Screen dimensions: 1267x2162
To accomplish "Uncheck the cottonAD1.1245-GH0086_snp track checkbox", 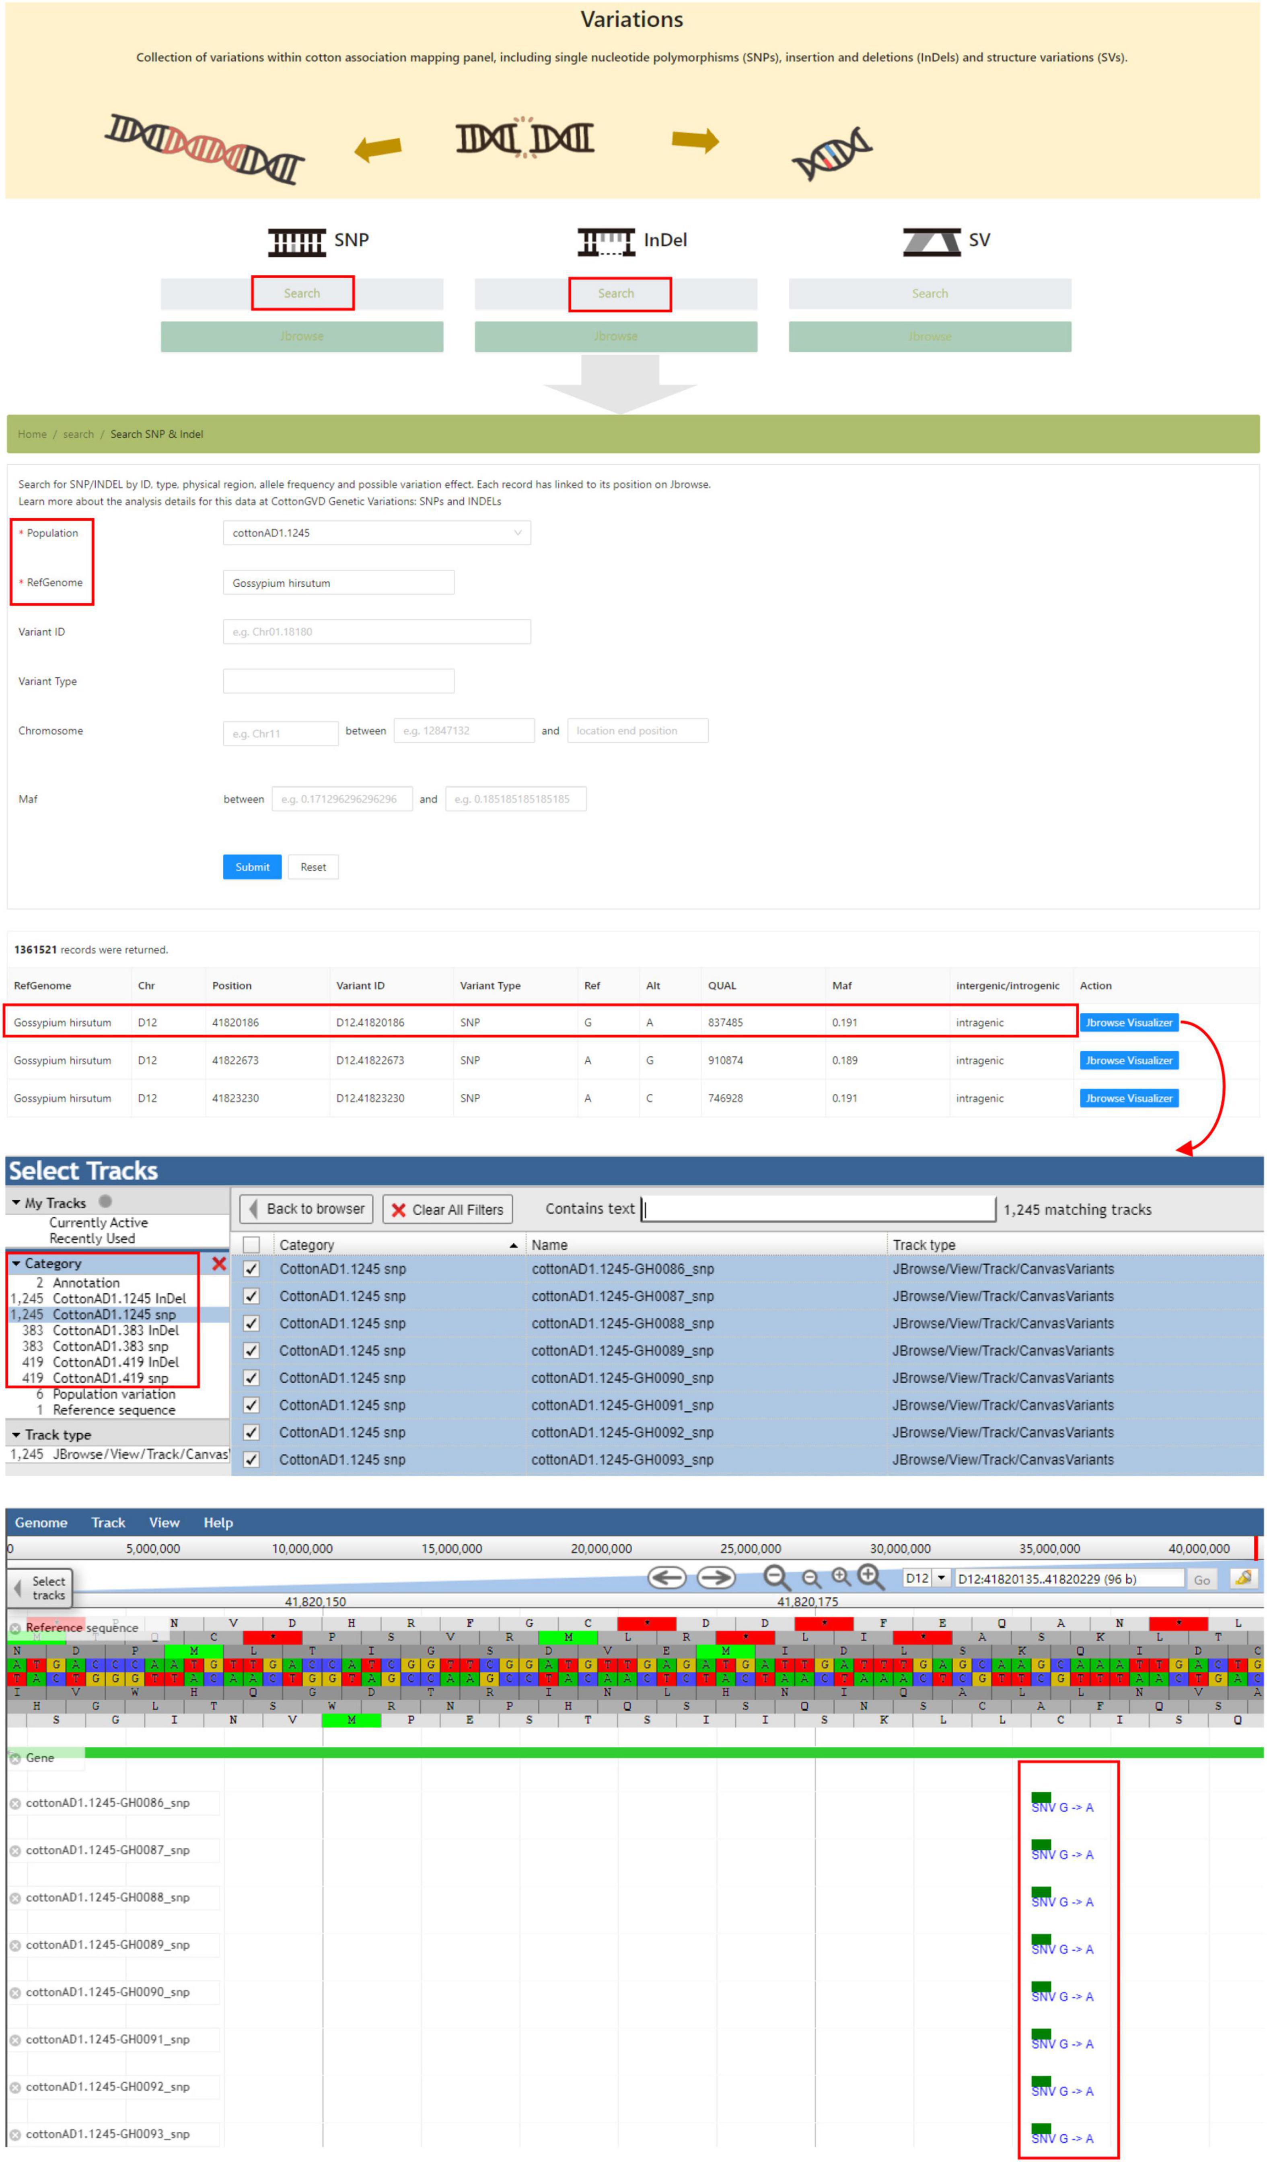I will click(x=251, y=1268).
